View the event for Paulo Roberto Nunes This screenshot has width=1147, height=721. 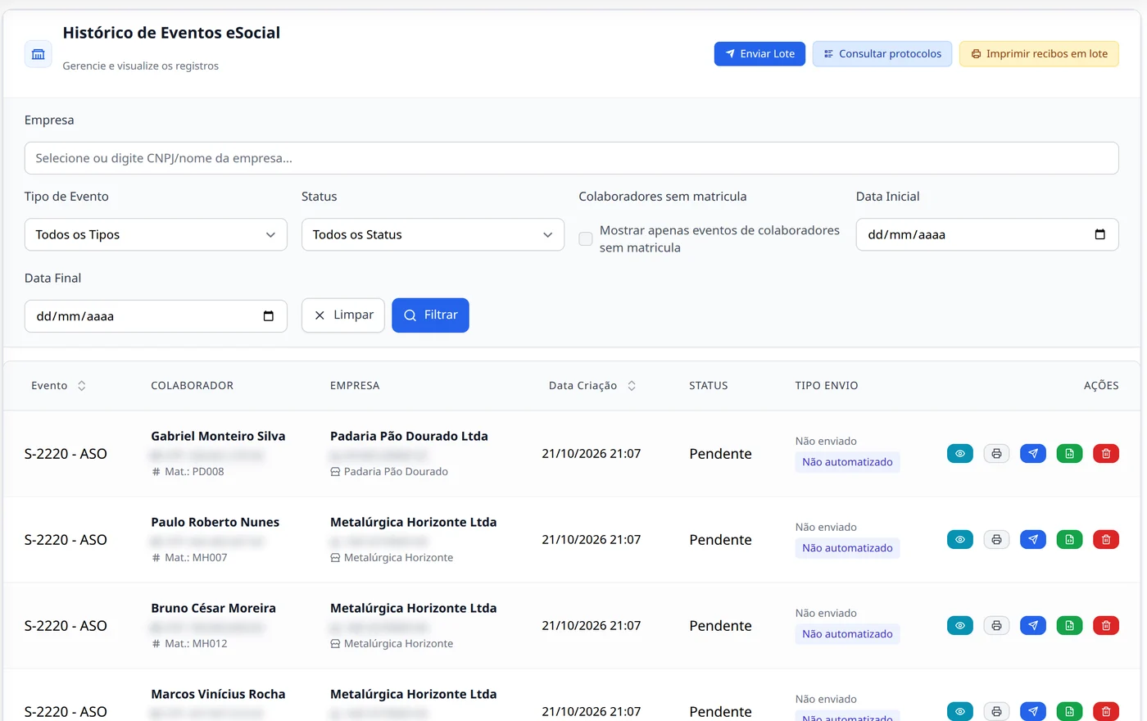[x=960, y=539]
